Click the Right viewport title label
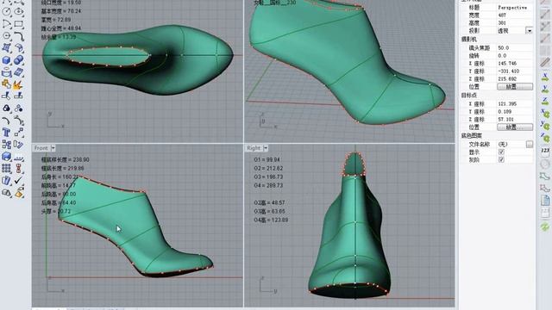The width and height of the screenshot is (552, 310). pyautogui.click(x=254, y=148)
